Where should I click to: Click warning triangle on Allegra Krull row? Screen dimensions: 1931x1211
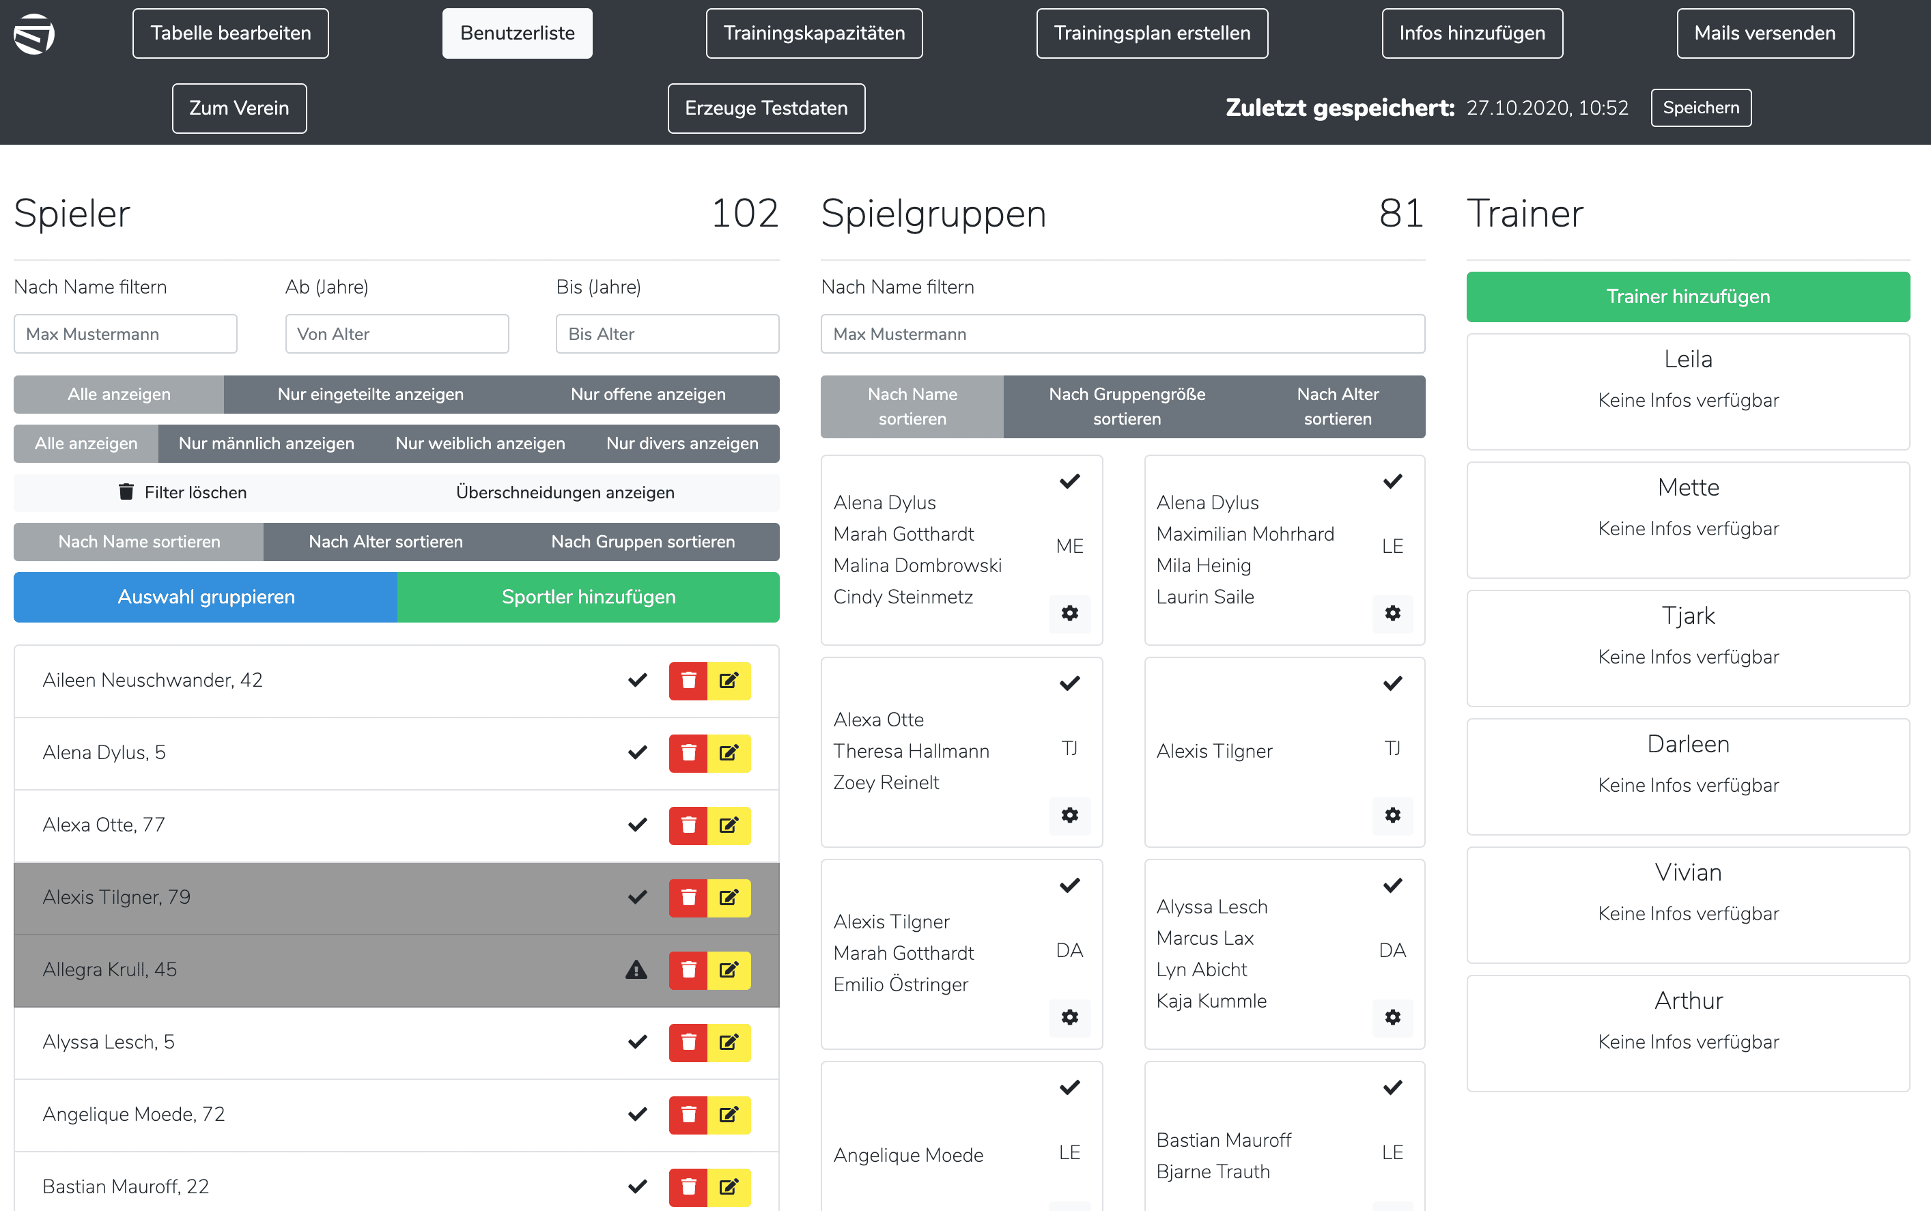coord(636,970)
